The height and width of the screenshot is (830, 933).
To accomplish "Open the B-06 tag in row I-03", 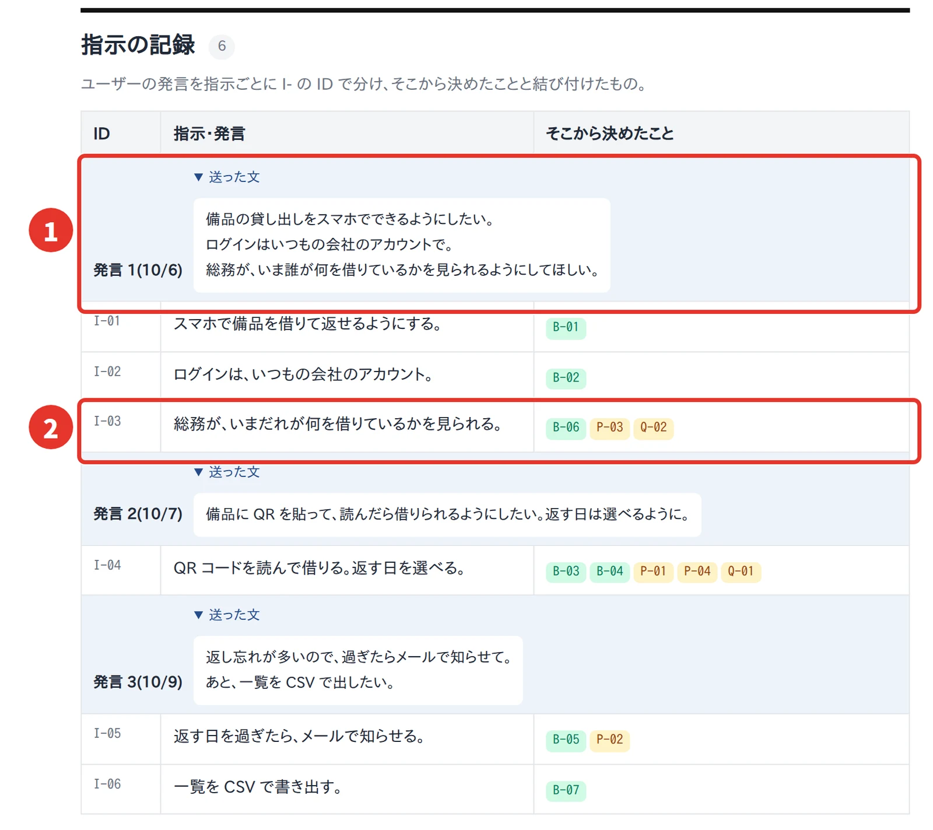I will tap(566, 428).
